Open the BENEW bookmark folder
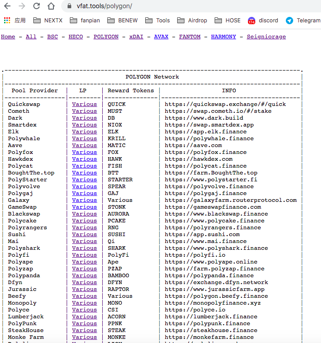Viewport: 321px width, 343px height. tap(122, 21)
